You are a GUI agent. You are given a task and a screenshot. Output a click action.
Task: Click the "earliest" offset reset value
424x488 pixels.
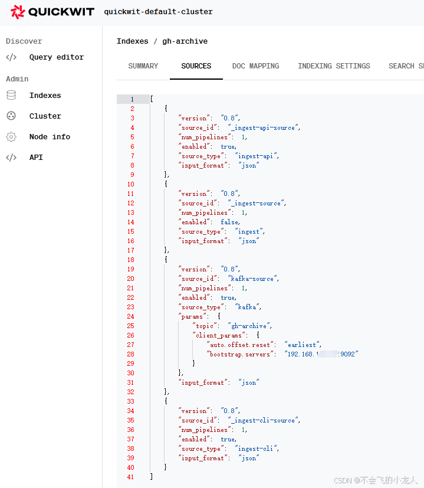click(303, 345)
